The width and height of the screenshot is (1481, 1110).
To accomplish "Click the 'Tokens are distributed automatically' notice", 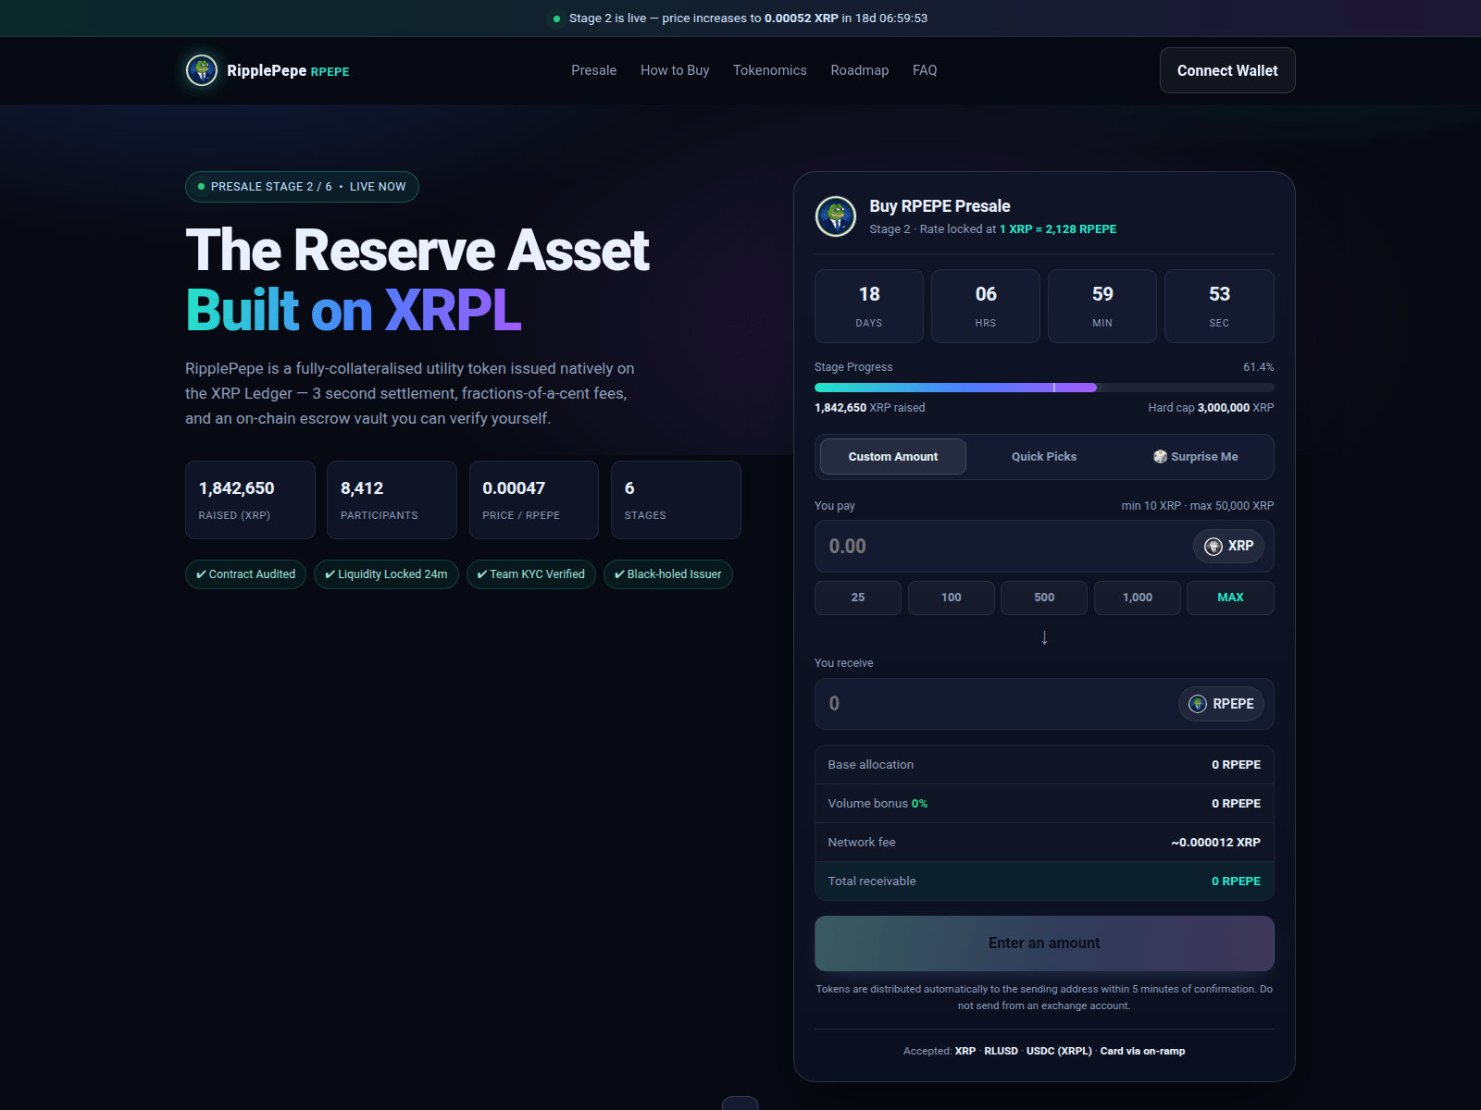I will coord(1044,997).
